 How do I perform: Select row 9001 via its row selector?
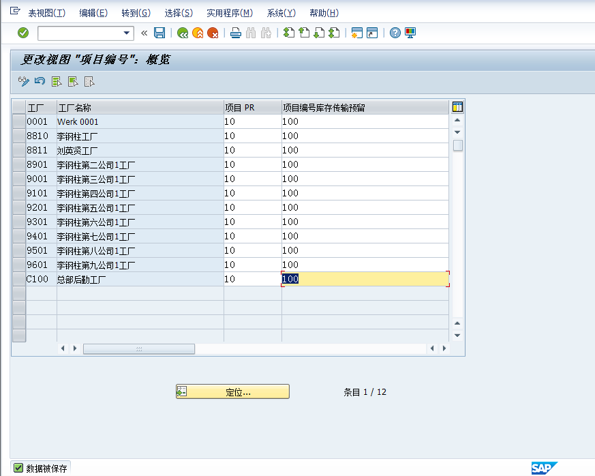tap(19, 179)
